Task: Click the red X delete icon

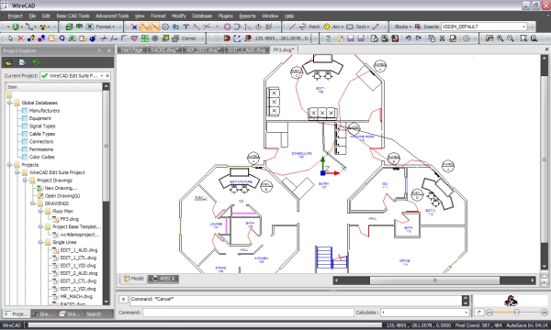Action: pyautogui.click(x=20, y=38)
